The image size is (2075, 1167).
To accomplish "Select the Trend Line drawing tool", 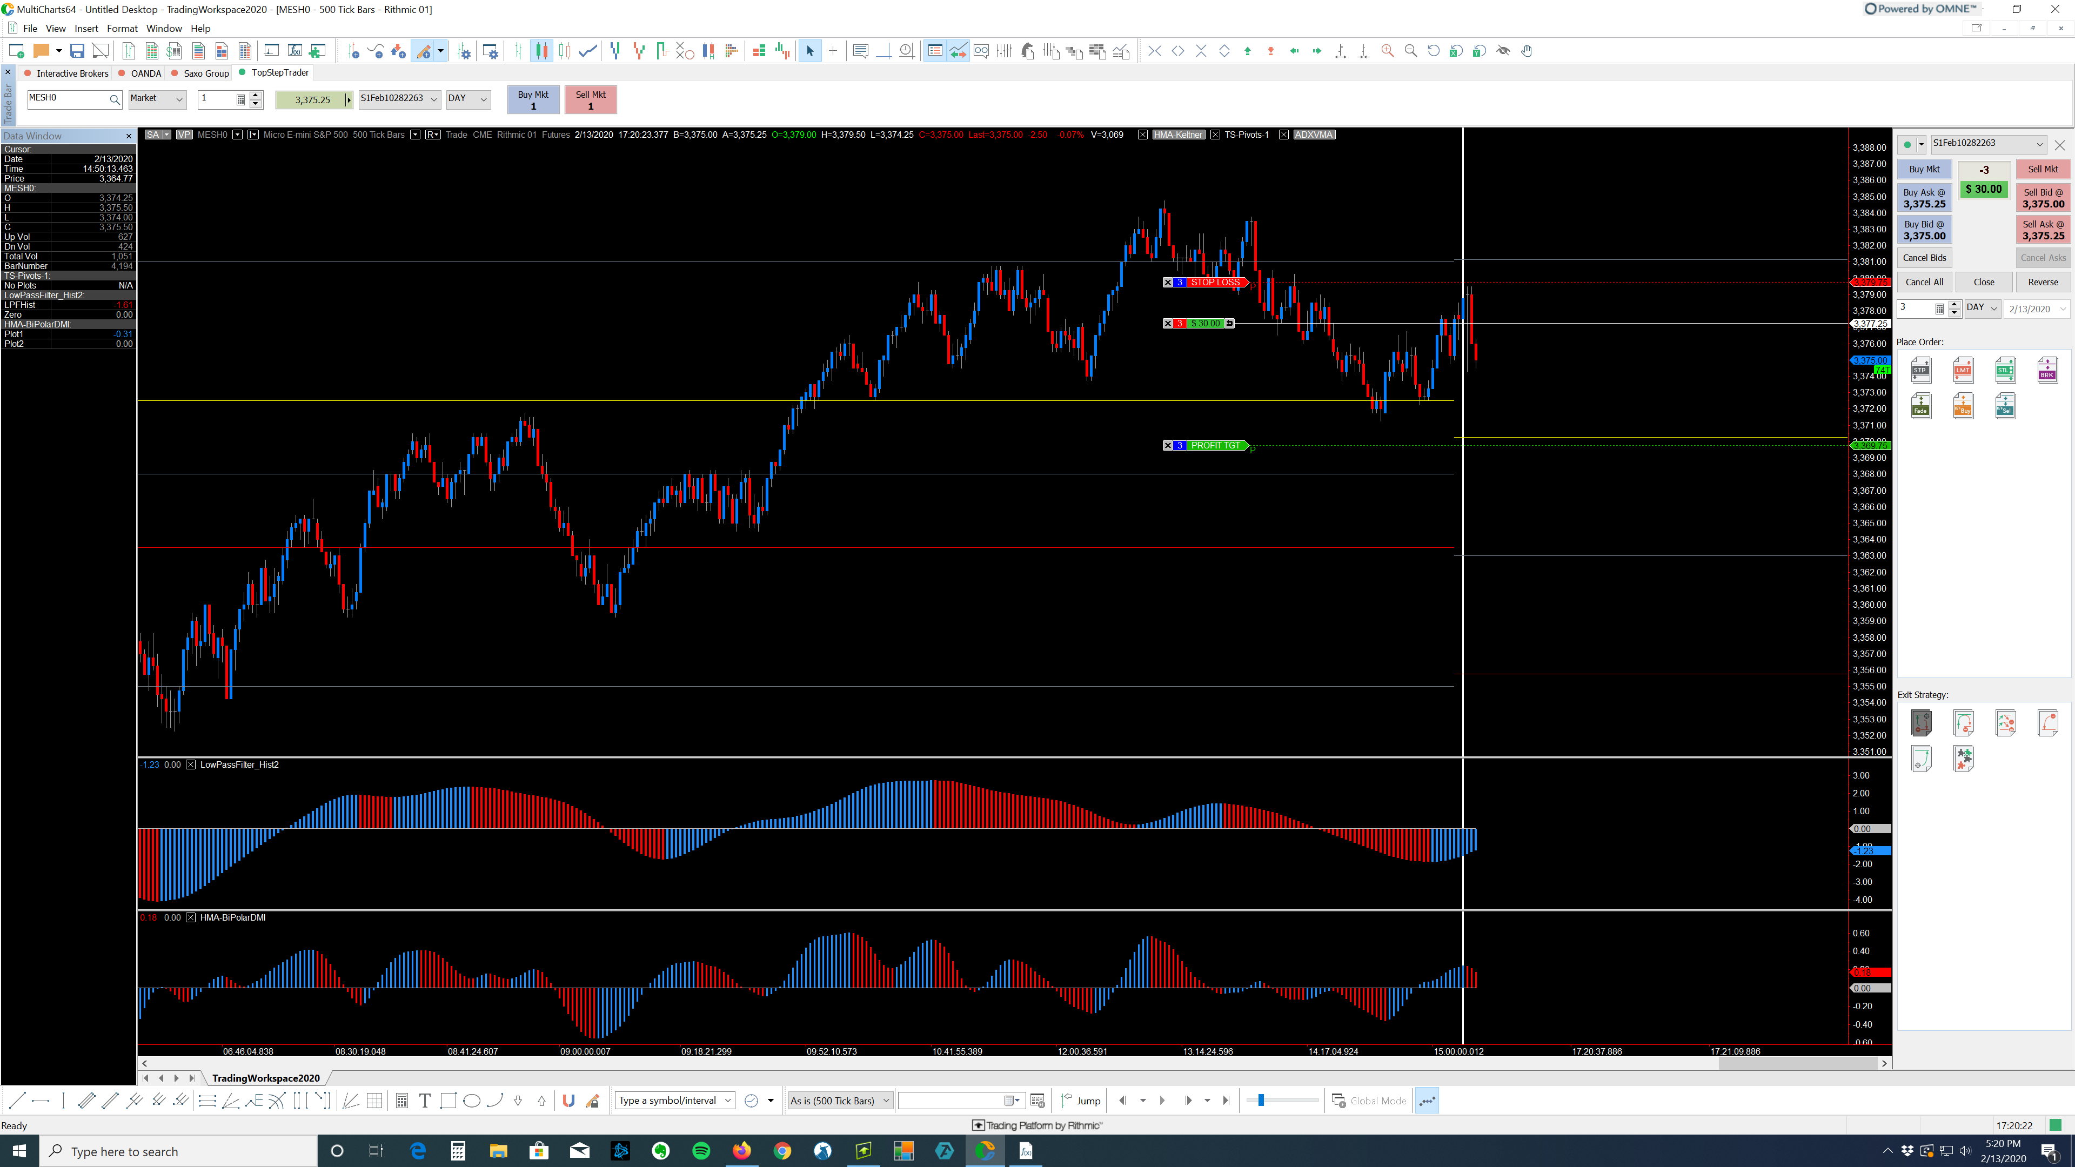I will pos(18,1100).
